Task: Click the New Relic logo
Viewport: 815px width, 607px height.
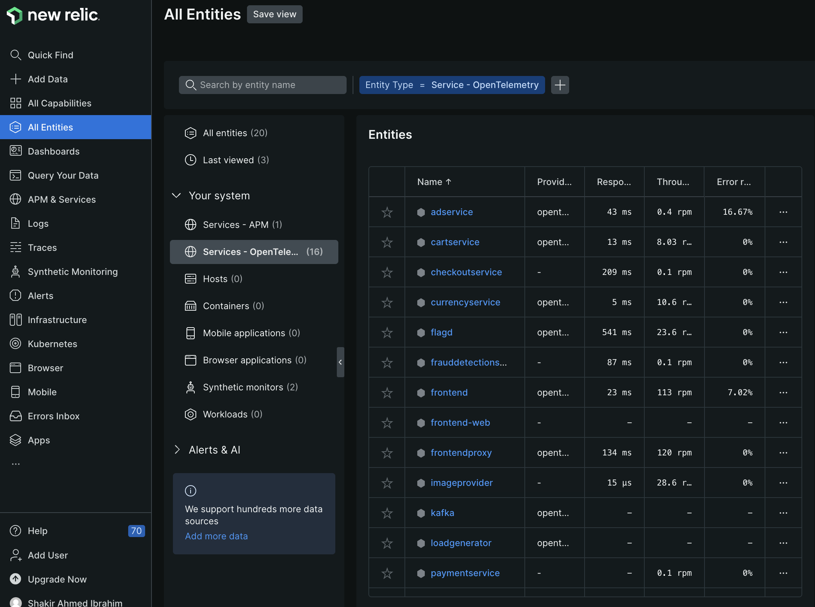Action: (53, 15)
